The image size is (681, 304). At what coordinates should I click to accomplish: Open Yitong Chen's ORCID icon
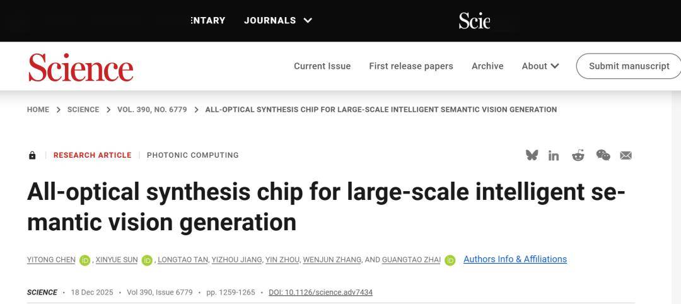coord(85,260)
